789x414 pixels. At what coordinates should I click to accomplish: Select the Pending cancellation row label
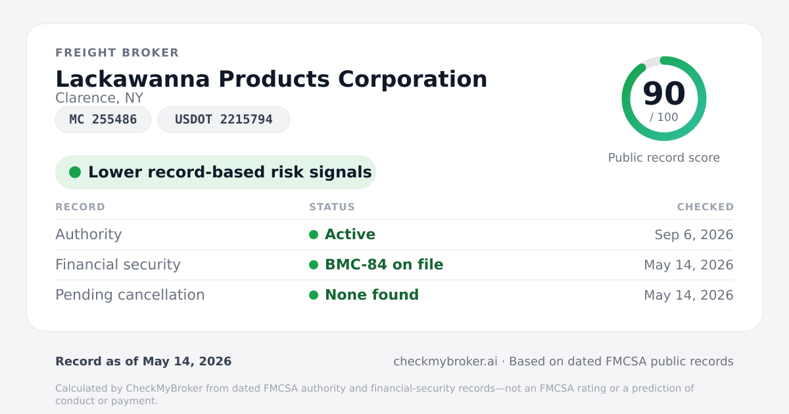click(x=130, y=295)
